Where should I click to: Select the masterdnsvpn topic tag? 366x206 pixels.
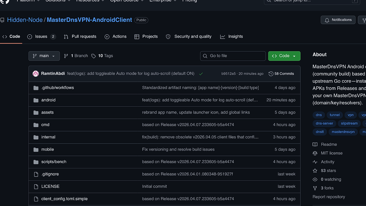(343, 132)
